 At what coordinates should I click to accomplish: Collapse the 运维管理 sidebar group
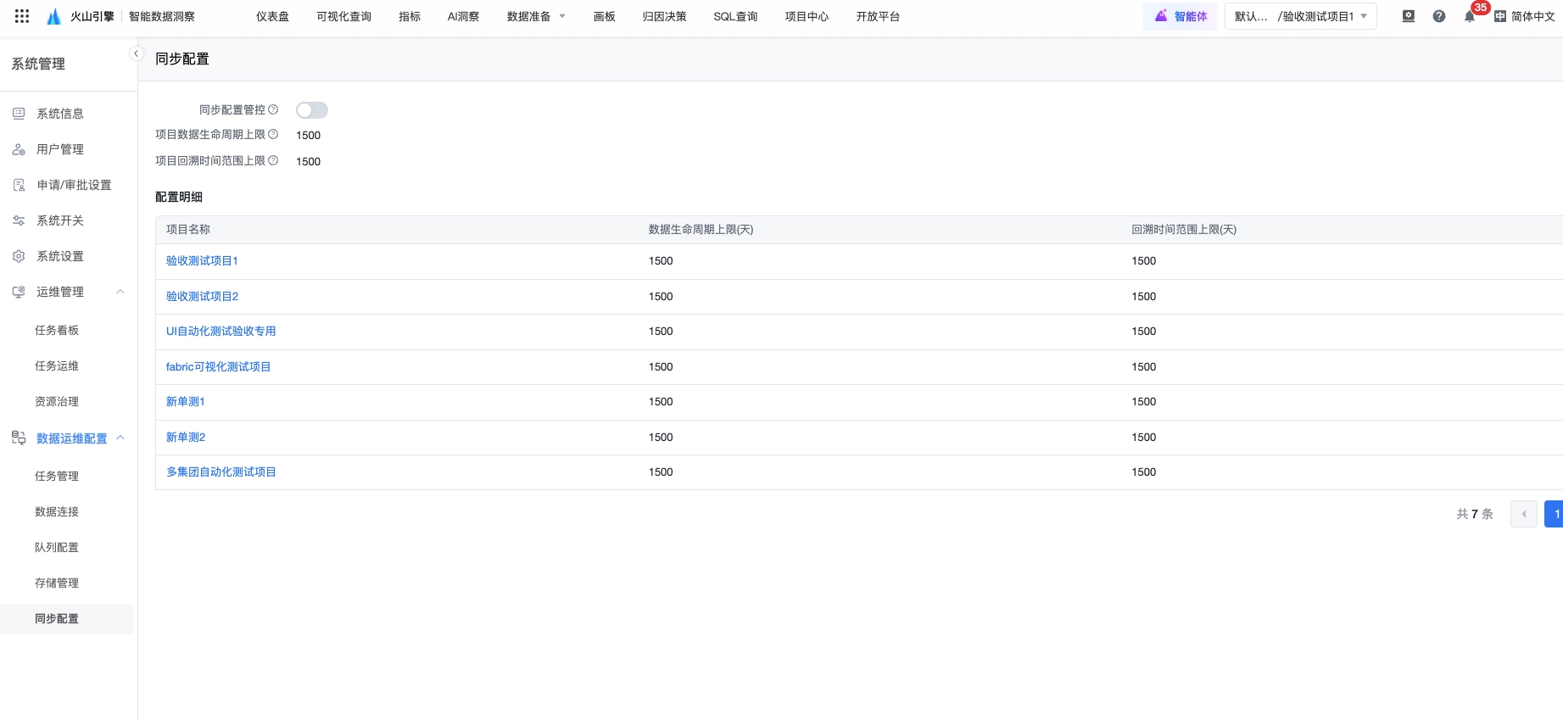tap(120, 292)
